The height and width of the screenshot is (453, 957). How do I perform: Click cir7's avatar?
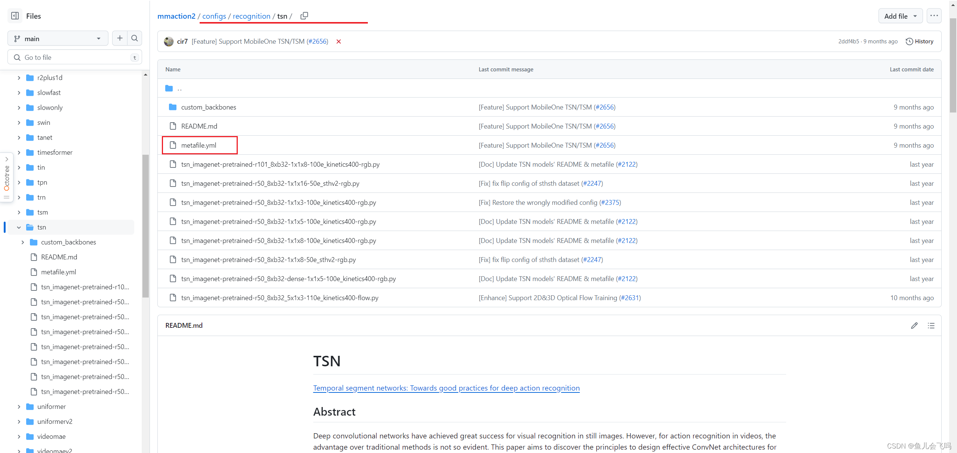[x=169, y=41]
